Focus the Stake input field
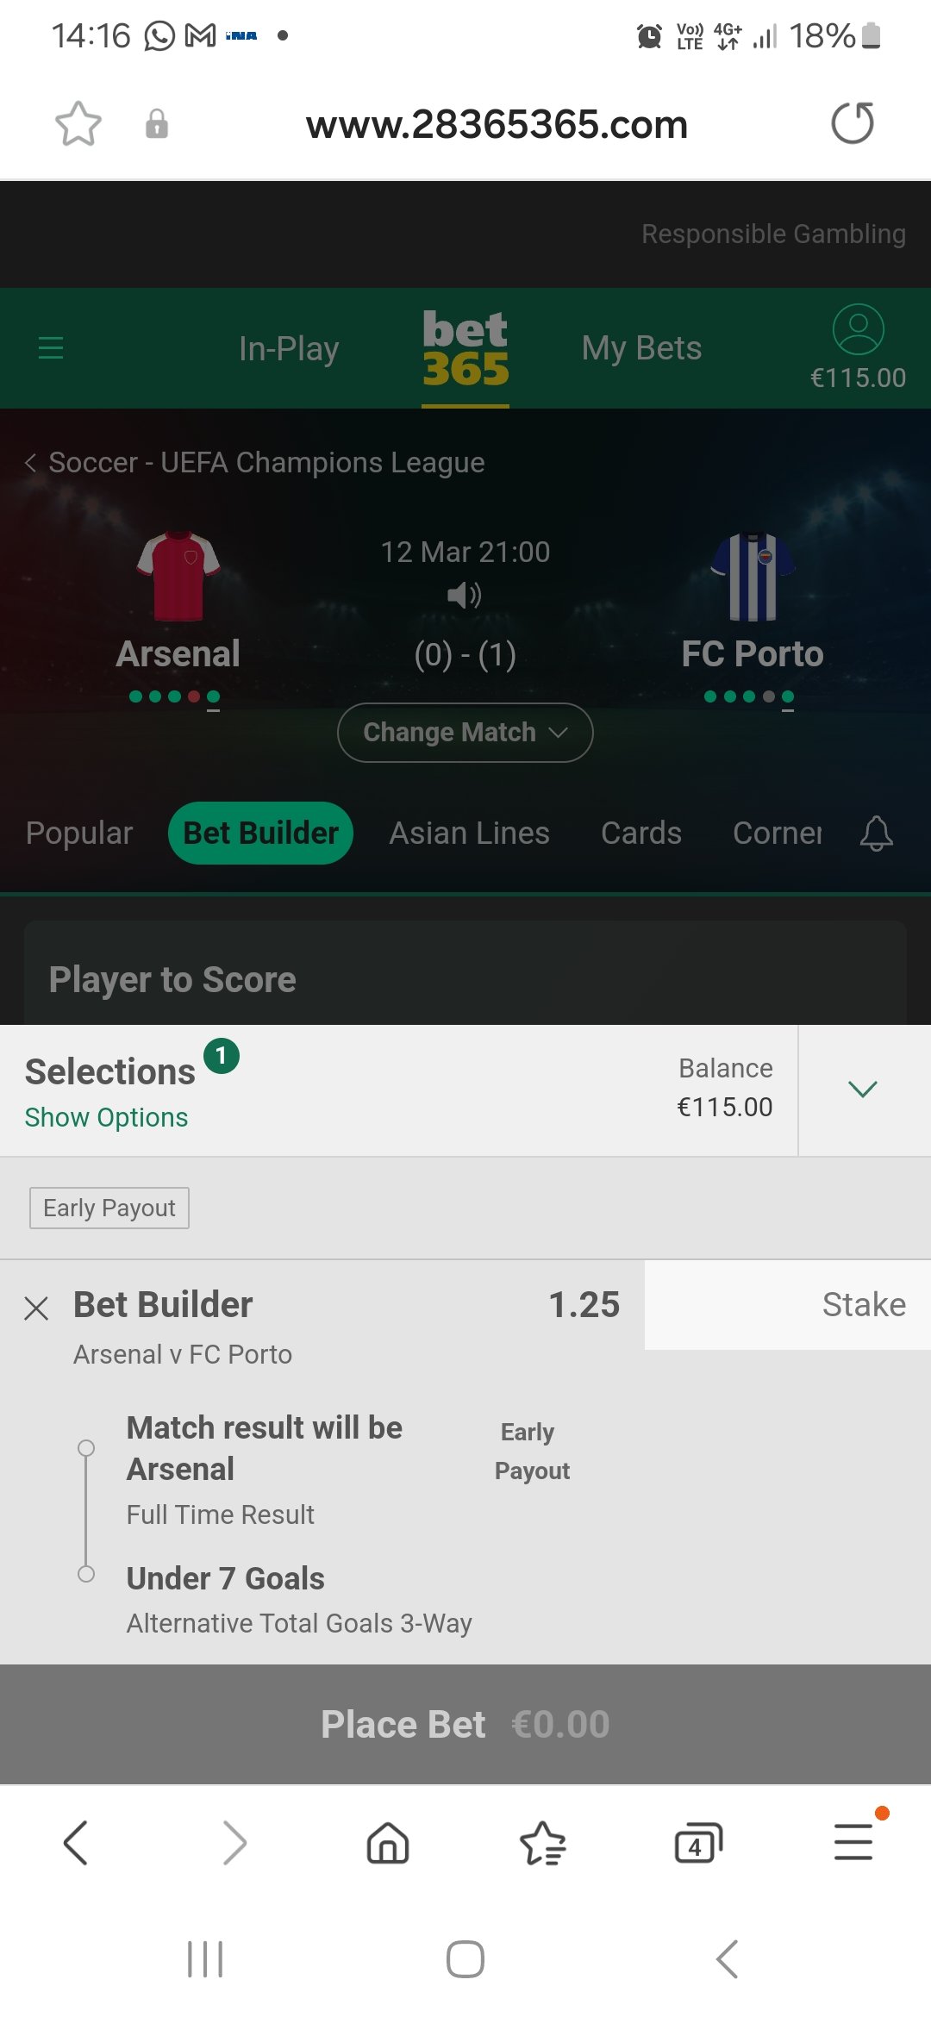This screenshot has width=931, height=2017. pyautogui.click(x=788, y=1305)
